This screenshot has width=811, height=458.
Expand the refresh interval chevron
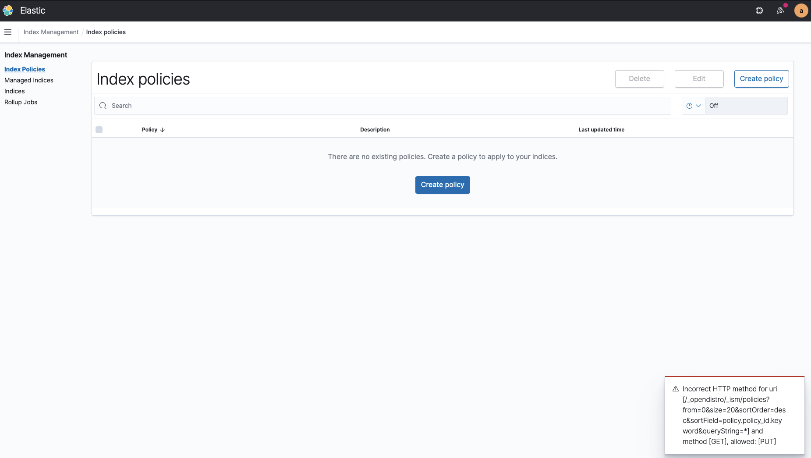pyautogui.click(x=699, y=106)
